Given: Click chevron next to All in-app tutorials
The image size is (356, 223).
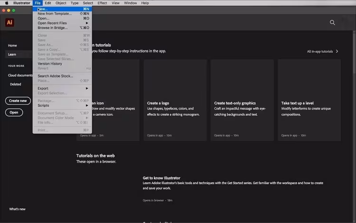Looking at the screenshot, I should click(337, 51).
